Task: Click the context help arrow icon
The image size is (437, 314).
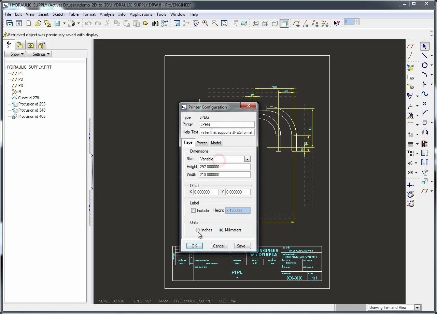Action: 337,23
